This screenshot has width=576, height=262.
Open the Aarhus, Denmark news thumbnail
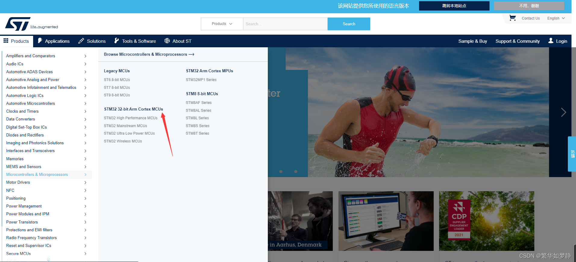click(300, 221)
